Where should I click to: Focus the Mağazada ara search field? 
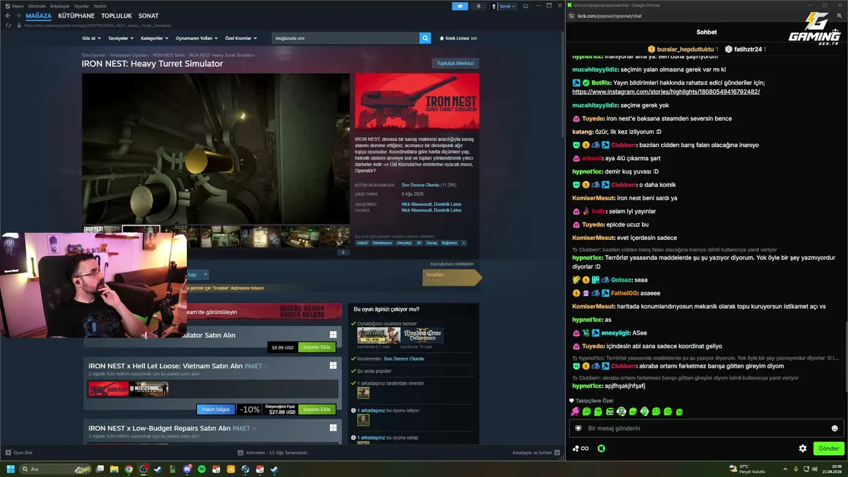tap(346, 38)
